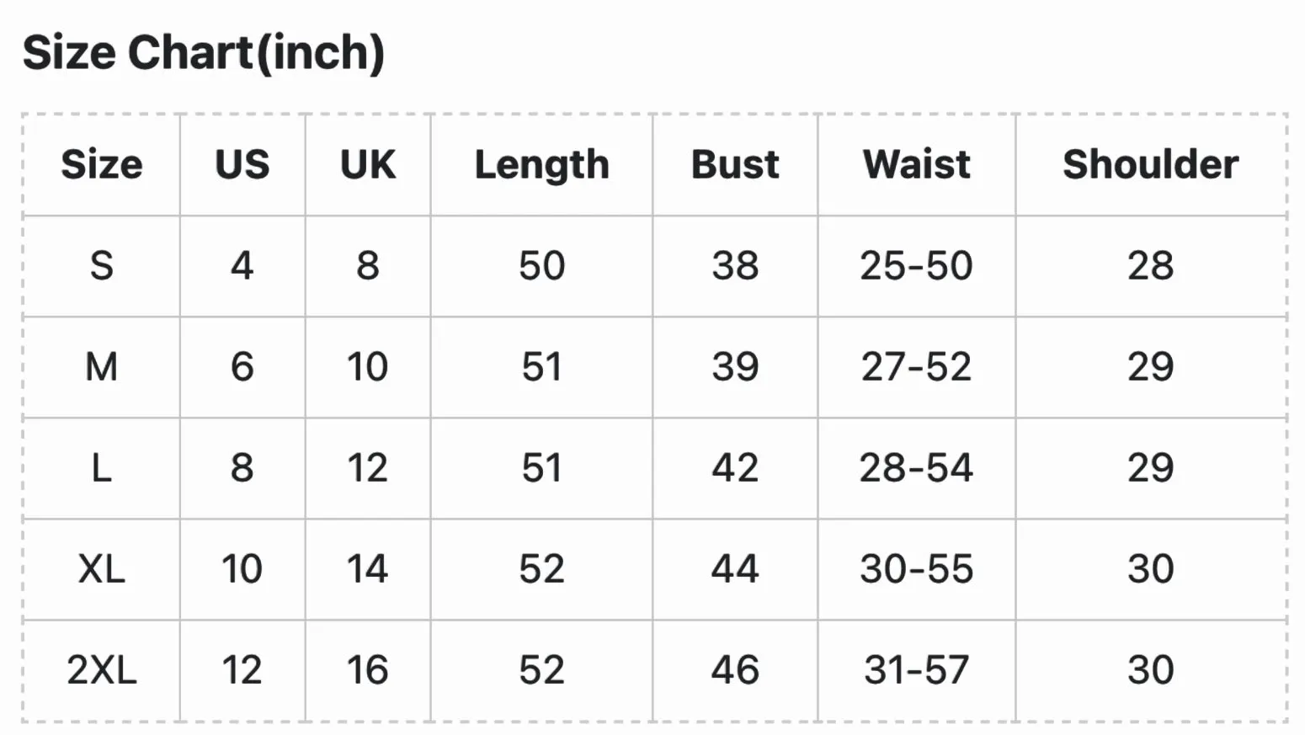Click waist value 28-54 cell
Screen dimensions: 1305x735
point(917,468)
